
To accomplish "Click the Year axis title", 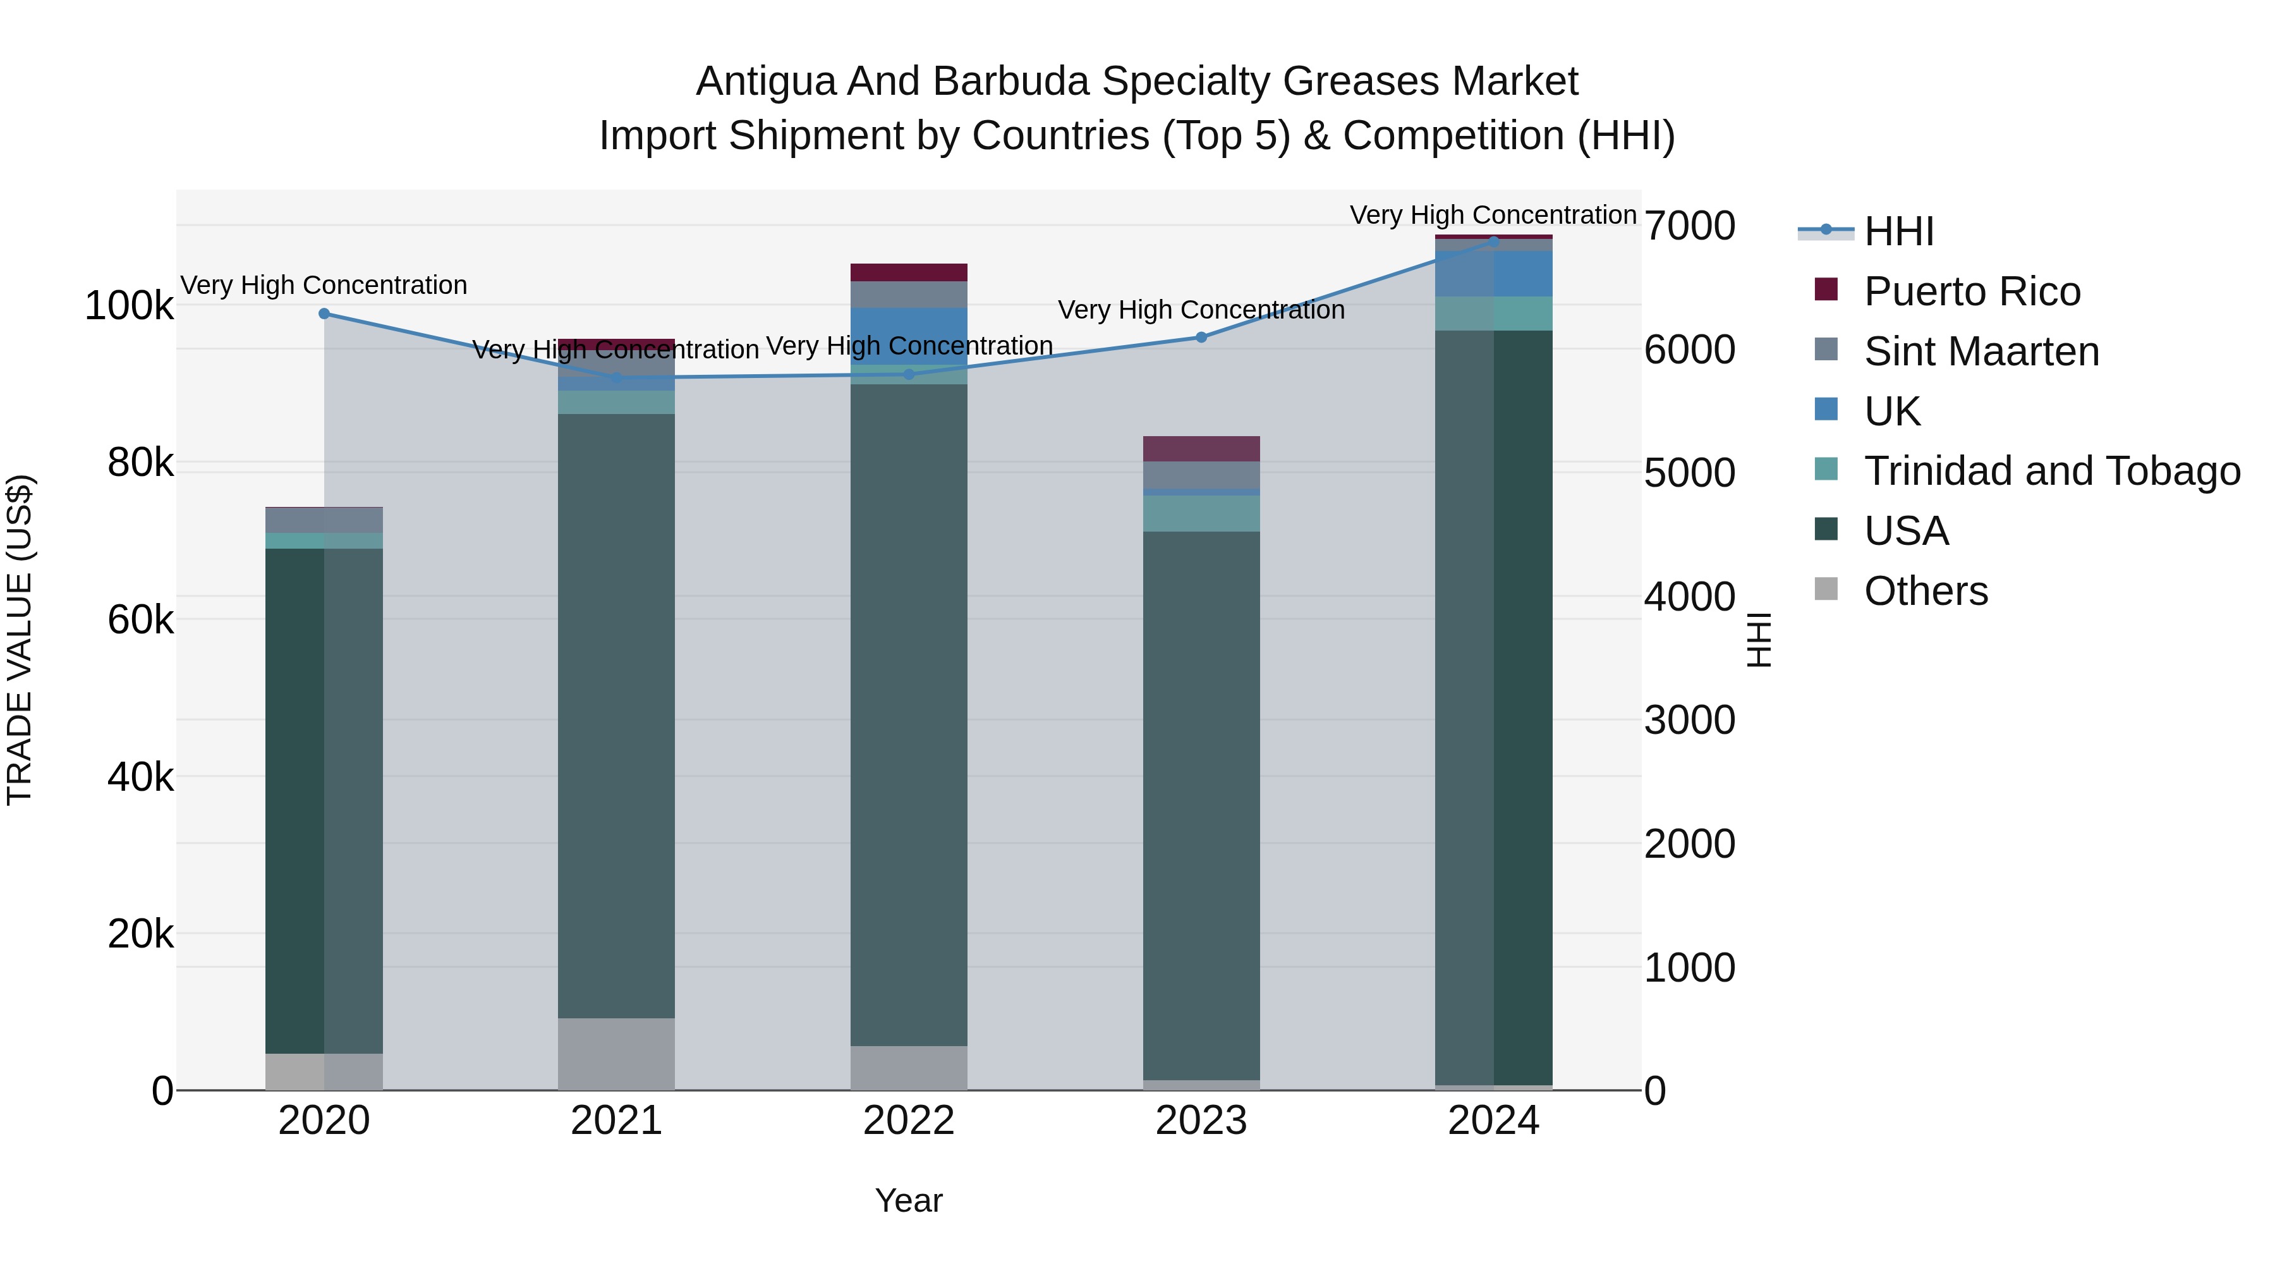I will point(909,1202).
